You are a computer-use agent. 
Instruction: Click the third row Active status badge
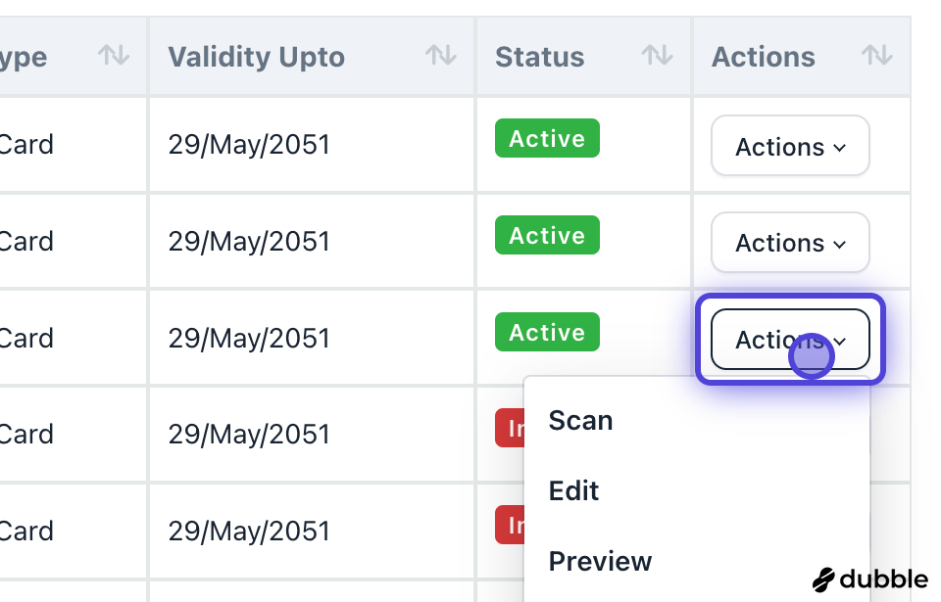pos(547,333)
